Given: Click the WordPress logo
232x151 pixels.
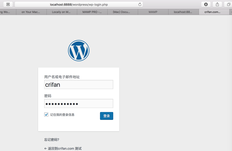Looking at the screenshot, I should coord(79,51).
